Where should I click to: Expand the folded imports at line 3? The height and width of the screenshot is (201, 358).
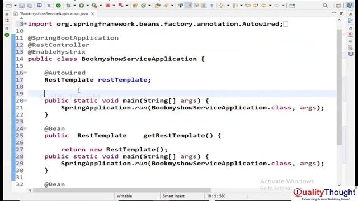pyautogui.click(x=25, y=23)
